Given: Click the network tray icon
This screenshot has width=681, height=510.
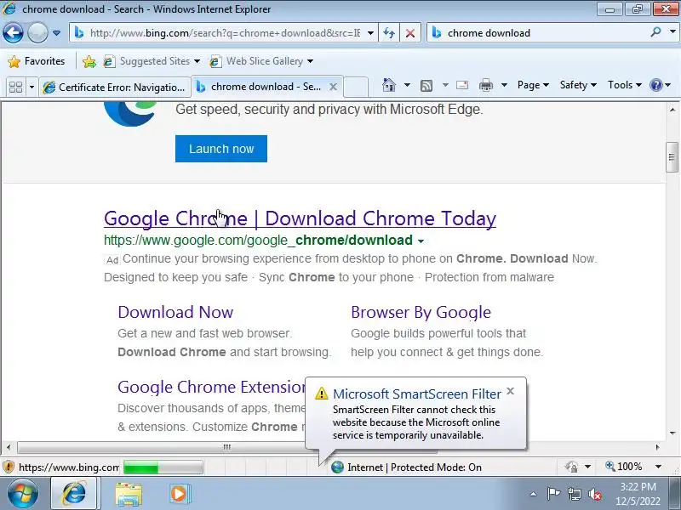Looking at the screenshot, I should tap(574, 494).
